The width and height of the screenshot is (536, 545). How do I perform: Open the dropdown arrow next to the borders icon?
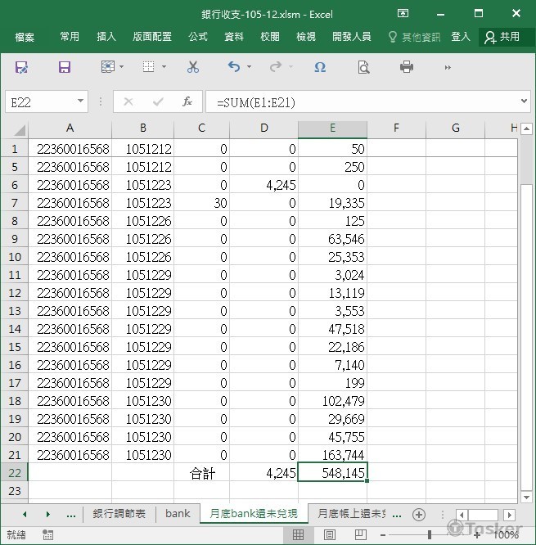[164, 66]
